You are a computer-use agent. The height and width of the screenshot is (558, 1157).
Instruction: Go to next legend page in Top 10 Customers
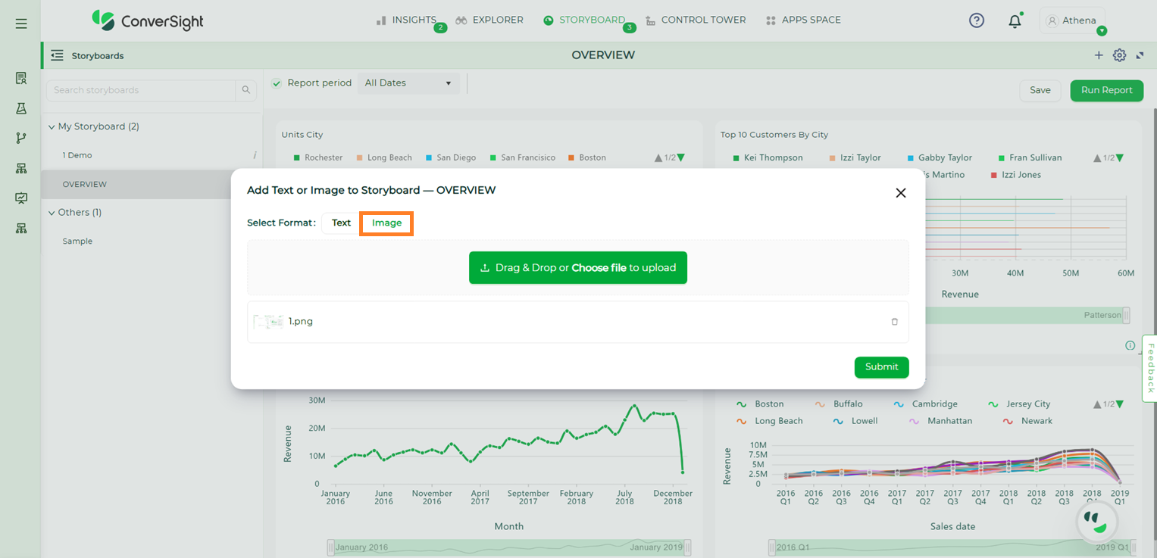tap(1120, 158)
